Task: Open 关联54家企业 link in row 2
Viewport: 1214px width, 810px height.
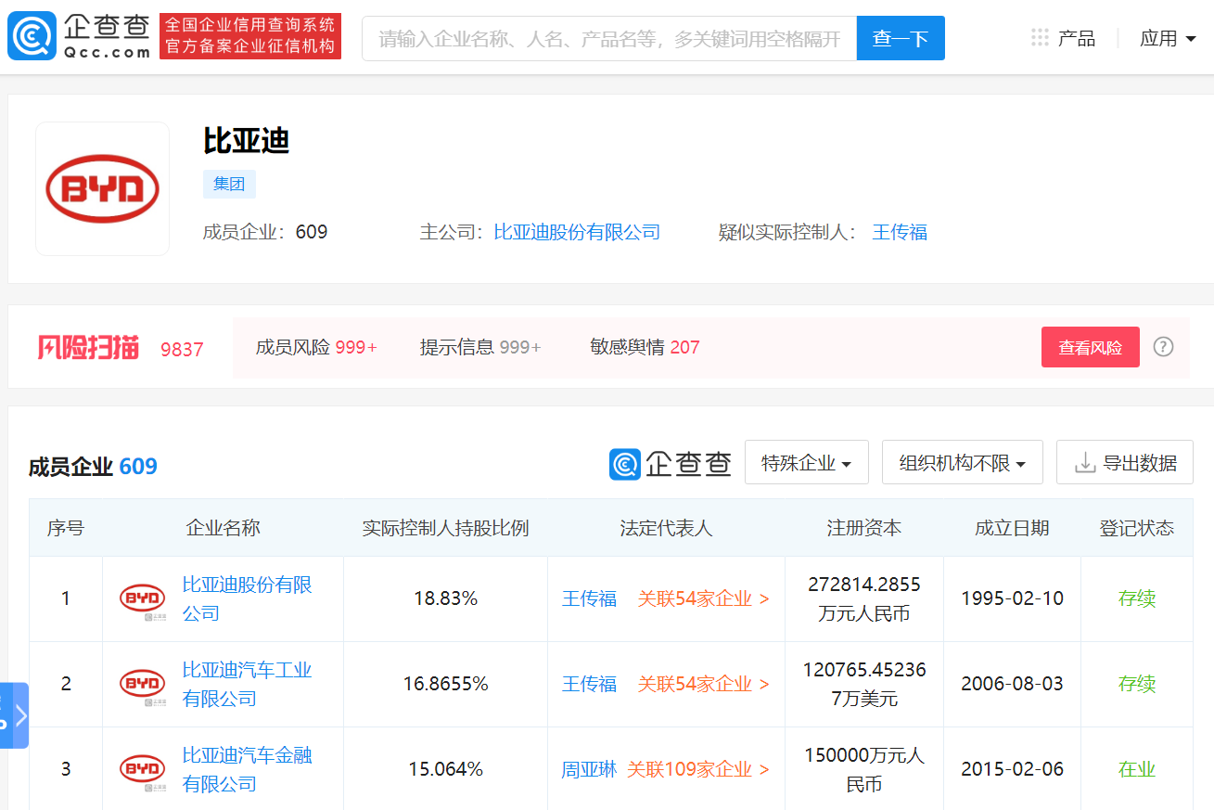Action: coord(703,684)
